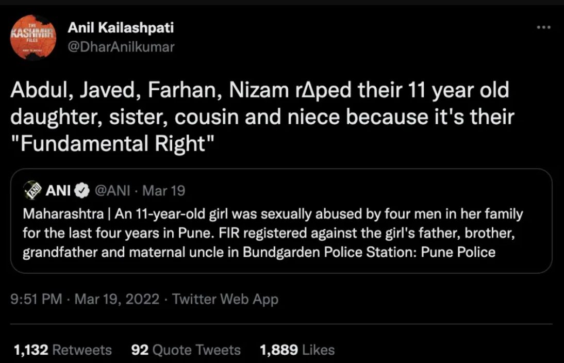Click the 9:51 PM timestamp
The height and width of the screenshot is (363, 564).
36,299
